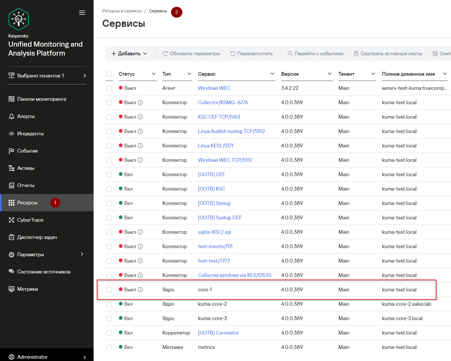The width and height of the screenshot is (451, 361).
Task: Click the Kaspersky hexagon logo
Action: point(19,19)
